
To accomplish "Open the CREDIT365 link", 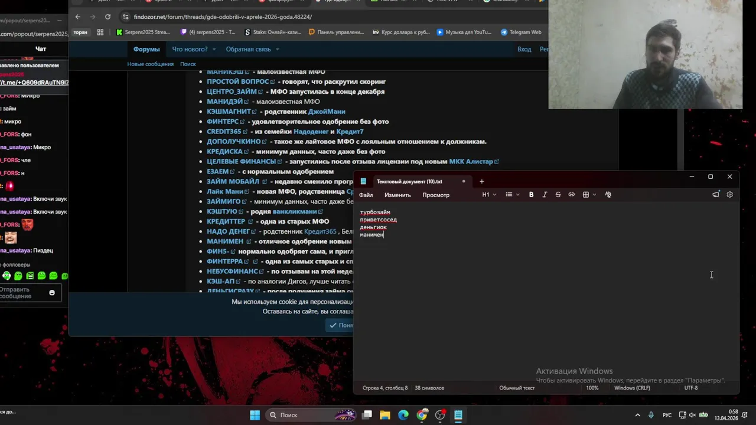I will point(227,132).
